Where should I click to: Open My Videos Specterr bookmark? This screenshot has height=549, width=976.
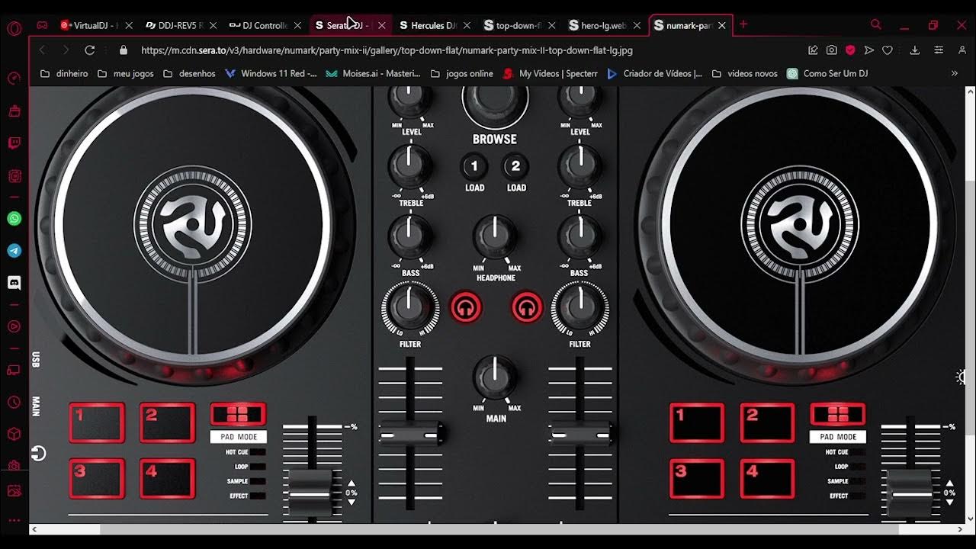click(x=551, y=74)
